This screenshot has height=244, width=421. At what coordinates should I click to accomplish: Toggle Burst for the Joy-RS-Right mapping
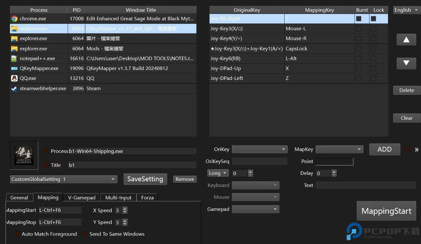(x=359, y=19)
